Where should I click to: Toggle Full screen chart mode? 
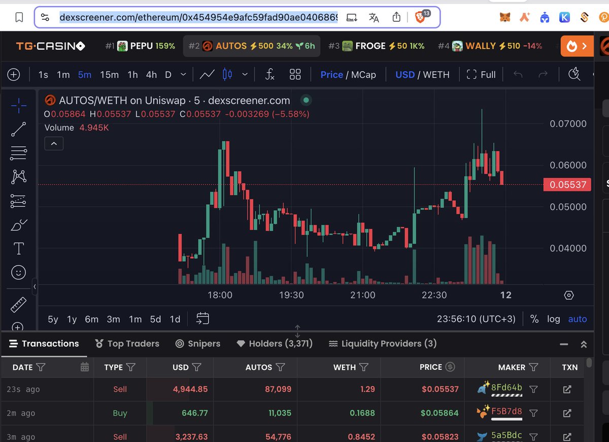pos(481,75)
